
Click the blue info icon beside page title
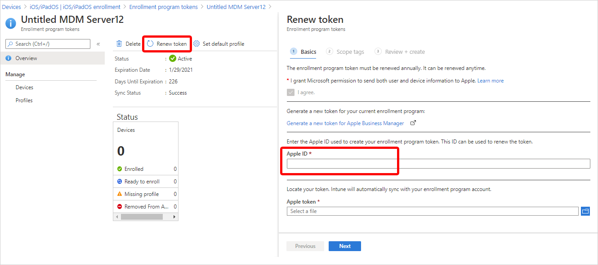(10, 23)
